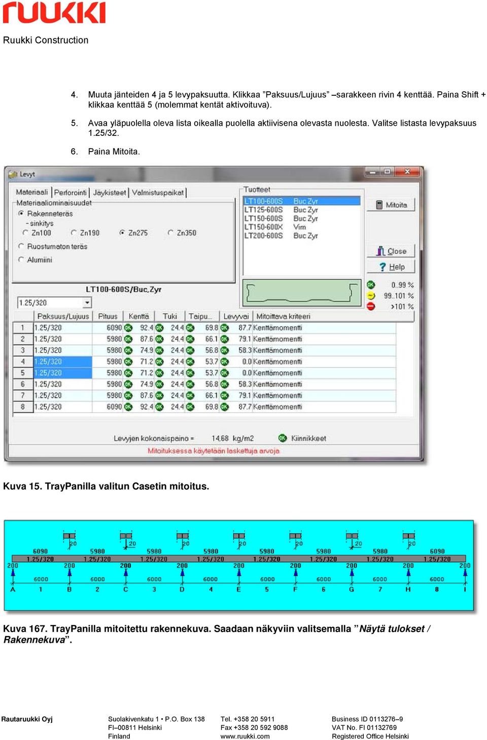The width and height of the screenshot is (487, 740).
Task: Switch to the Perforointi tab
Action: coord(71,193)
